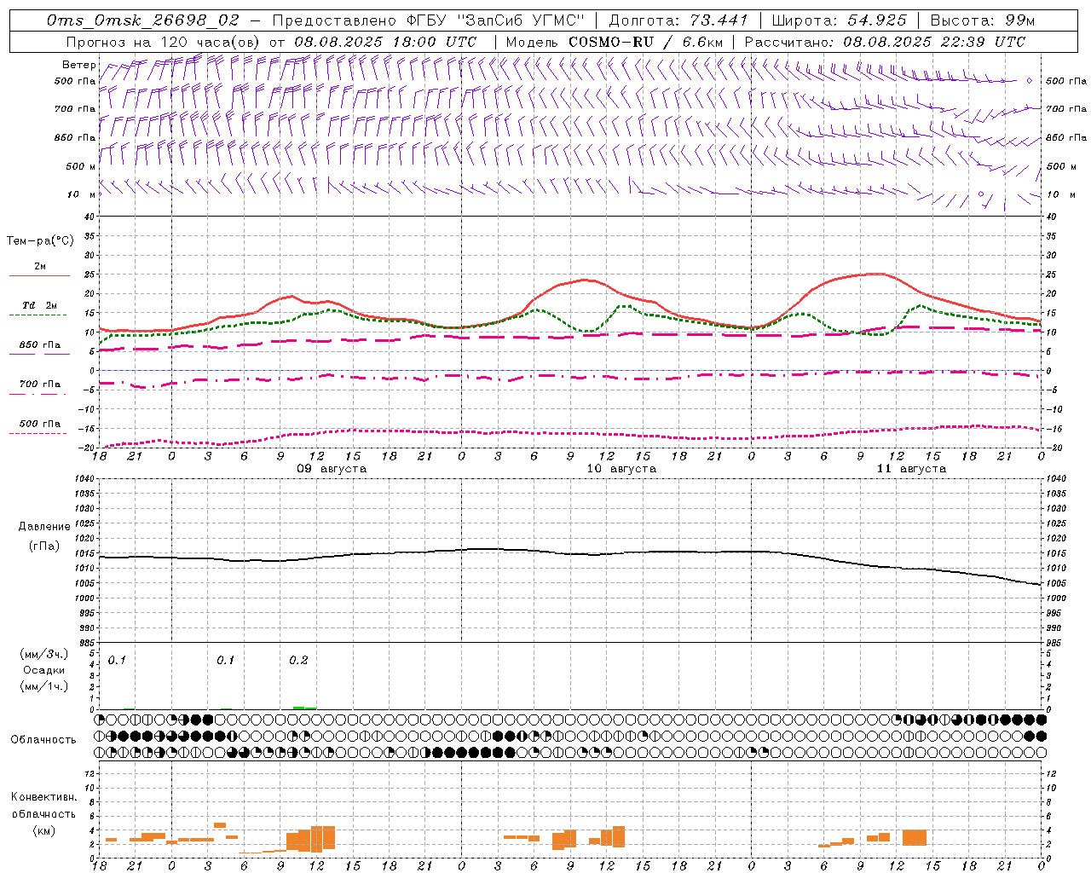This screenshot has width=1091, height=873.
Task: Click the forecast start 08.08.2025 18:00 UTC
Action: click(385, 42)
